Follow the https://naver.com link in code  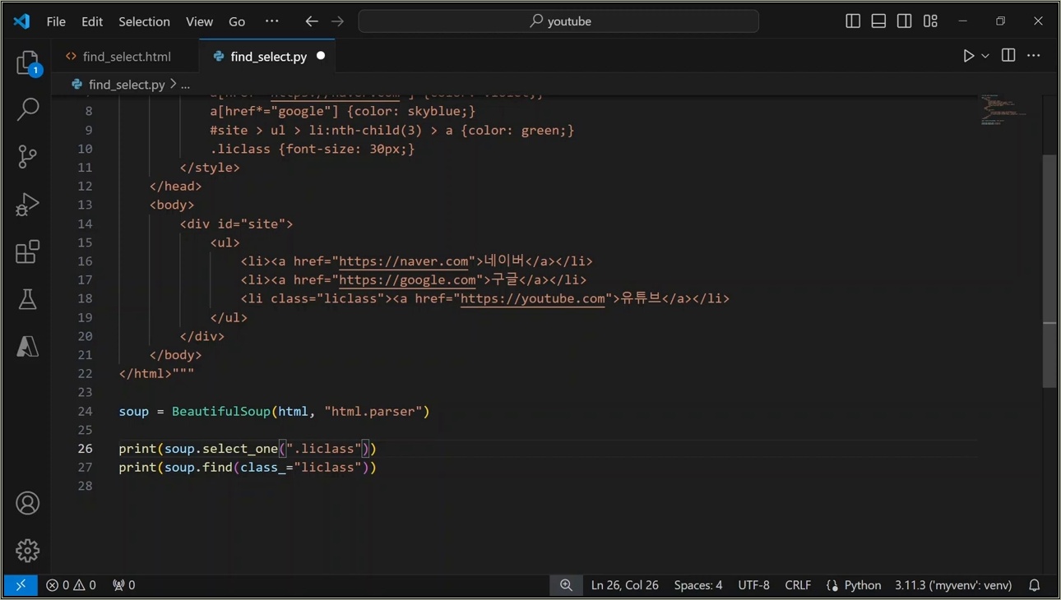pos(404,261)
